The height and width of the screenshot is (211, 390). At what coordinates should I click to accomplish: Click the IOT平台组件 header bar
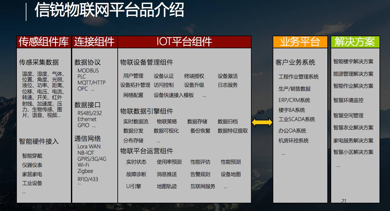(184, 42)
